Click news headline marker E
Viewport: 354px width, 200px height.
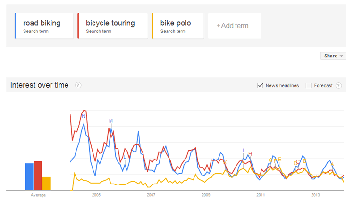279,160
